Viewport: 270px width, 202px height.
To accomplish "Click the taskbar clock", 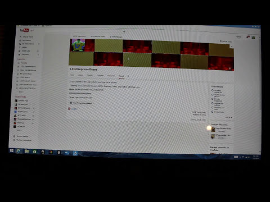I will pyautogui.click(x=255, y=157).
